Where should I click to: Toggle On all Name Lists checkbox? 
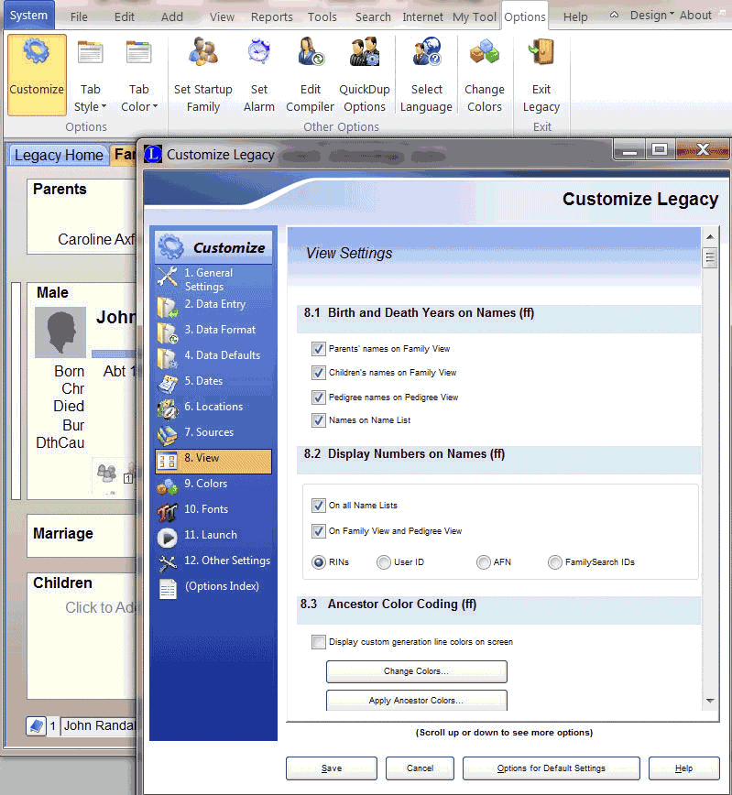(x=318, y=506)
